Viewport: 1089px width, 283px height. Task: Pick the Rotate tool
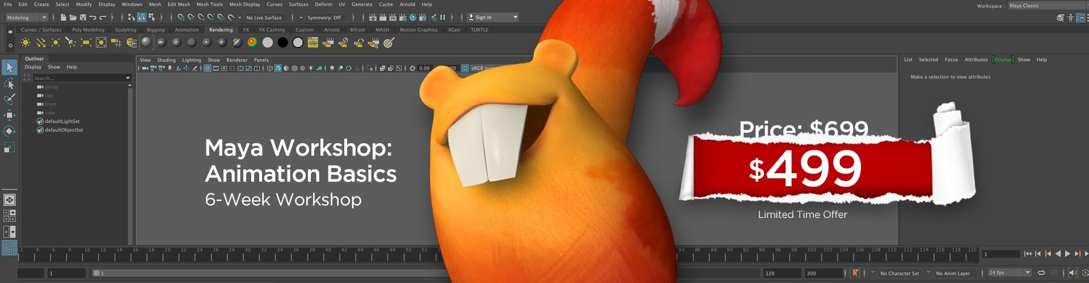[9, 131]
